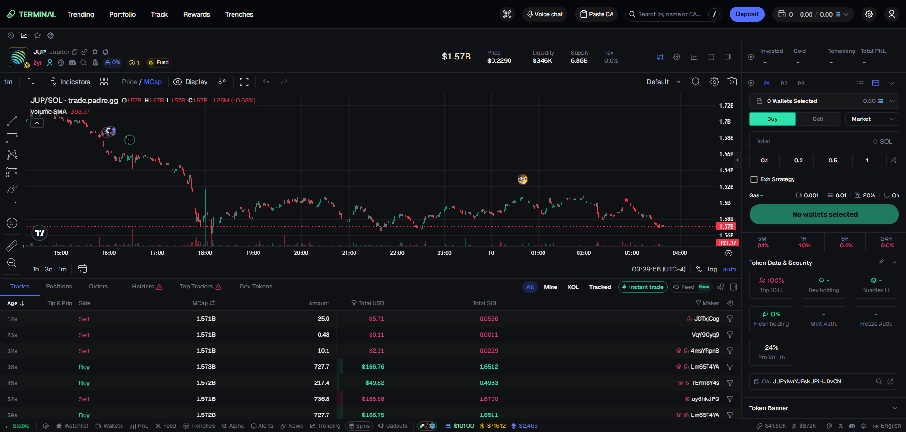The height and width of the screenshot is (432, 906).
Task: Open the Trending menu item
Action: click(x=81, y=14)
